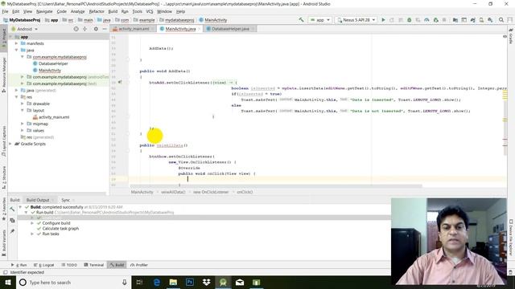
Task: Click the Windows Start button
Action: (7, 282)
